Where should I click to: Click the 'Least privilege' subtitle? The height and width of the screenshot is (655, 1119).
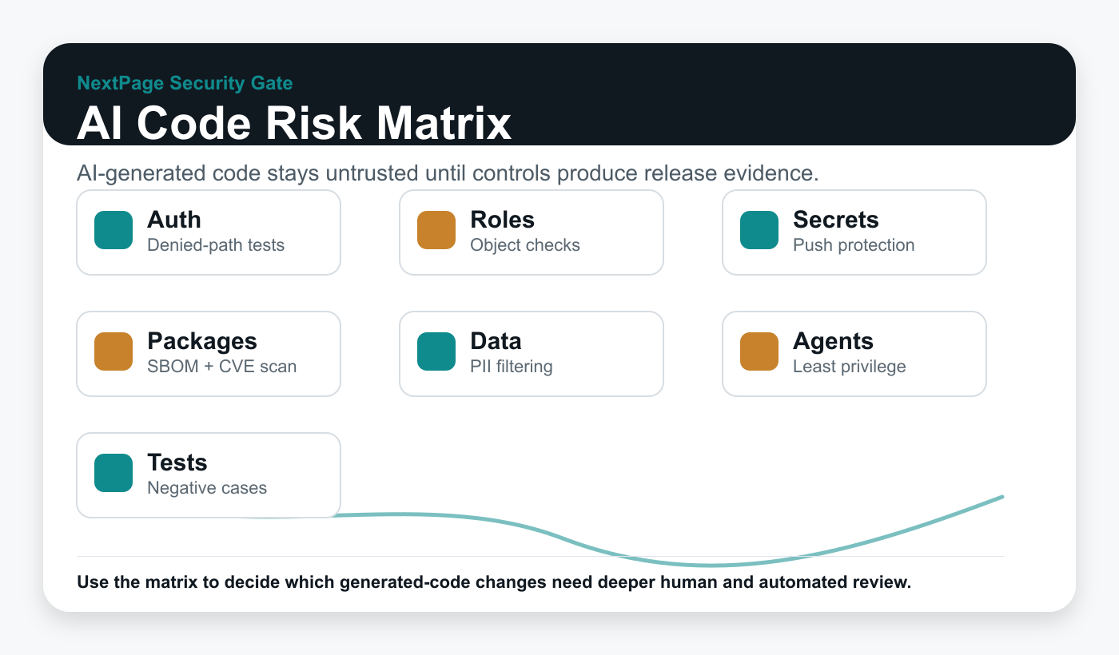click(x=850, y=367)
